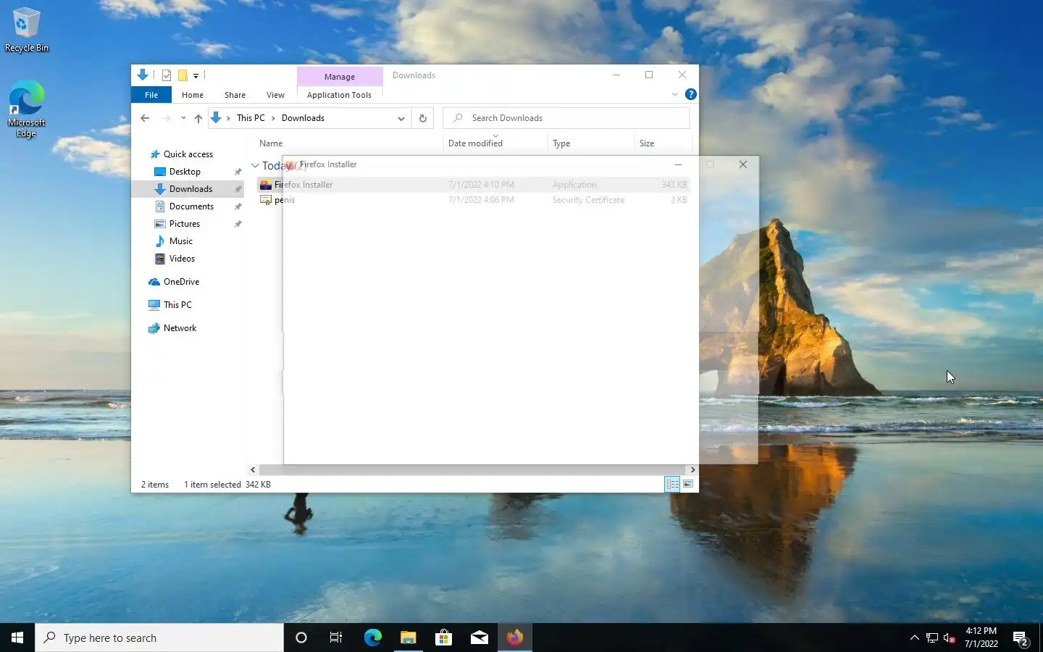Select Videos in the navigation pane

tap(182, 259)
